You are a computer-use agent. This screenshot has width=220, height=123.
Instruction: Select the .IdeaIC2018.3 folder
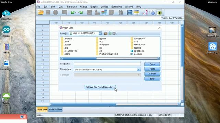(69, 51)
